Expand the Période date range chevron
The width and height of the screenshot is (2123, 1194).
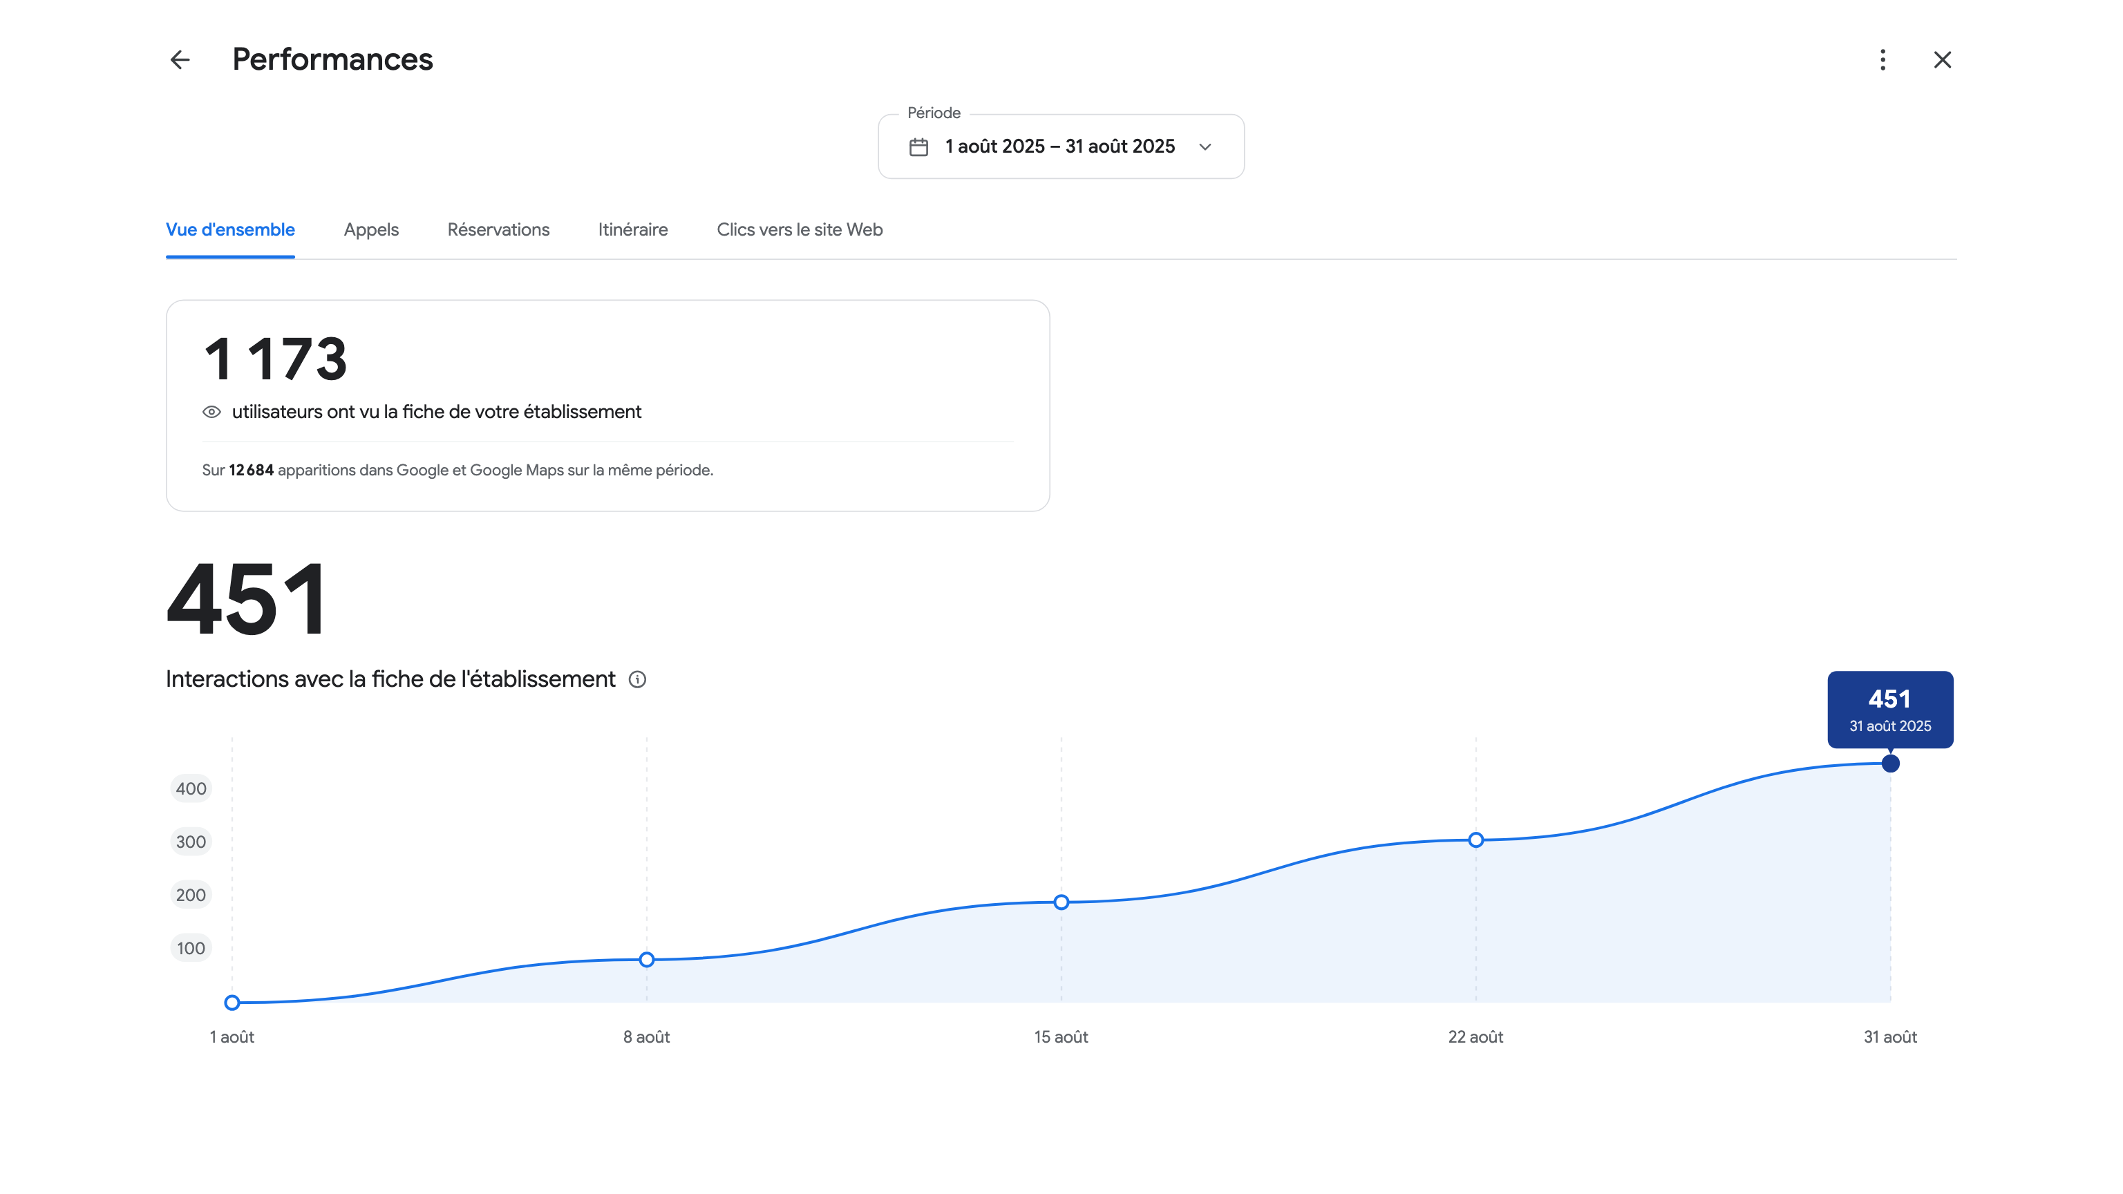tap(1205, 146)
